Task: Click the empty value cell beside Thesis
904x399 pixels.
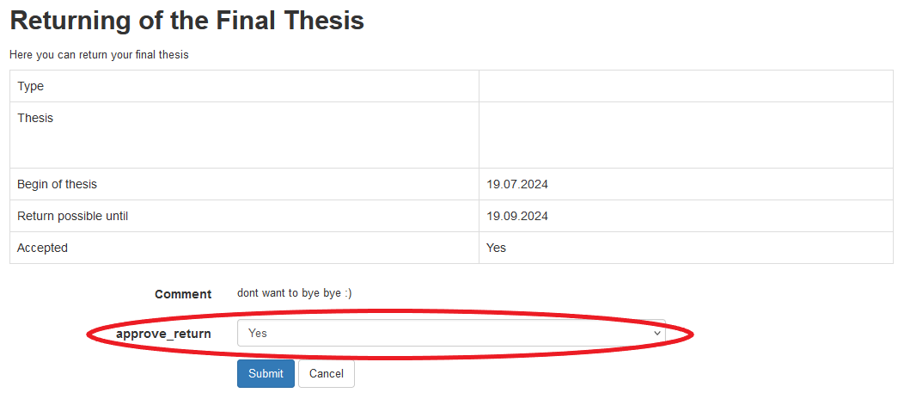Action: [686, 135]
